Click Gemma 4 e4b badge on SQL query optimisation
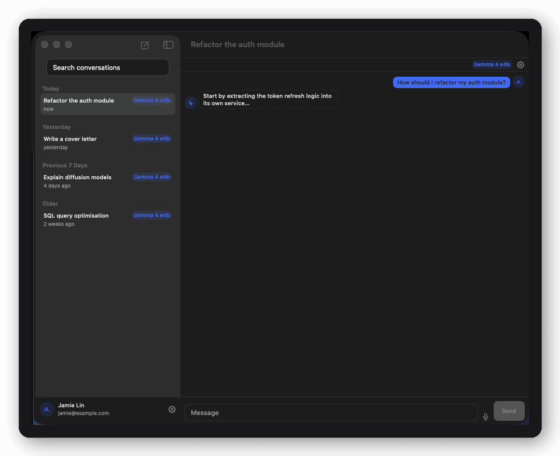Image resolution: width=560 pixels, height=456 pixels. click(152, 215)
